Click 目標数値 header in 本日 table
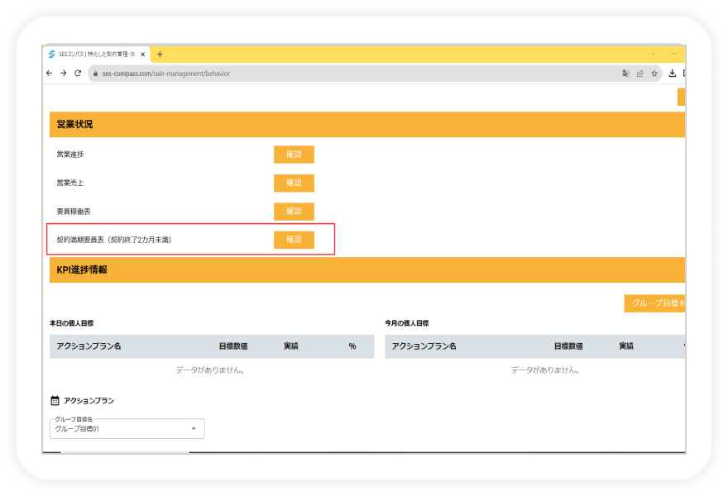 click(233, 346)
